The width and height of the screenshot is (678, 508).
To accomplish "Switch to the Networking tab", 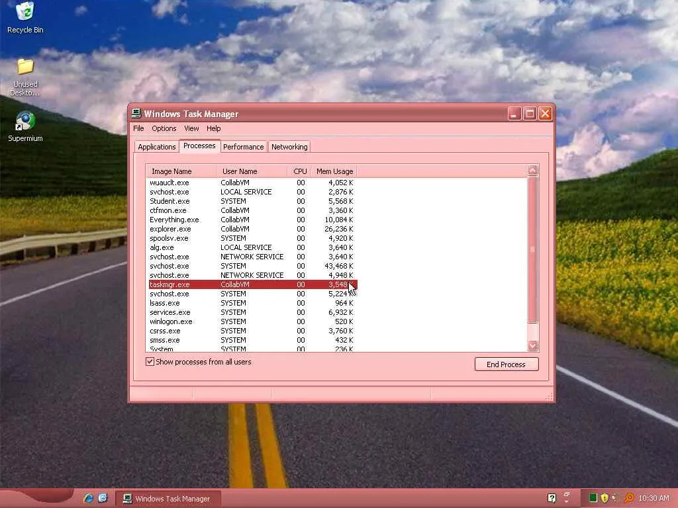I will click(x=289, y=147).
